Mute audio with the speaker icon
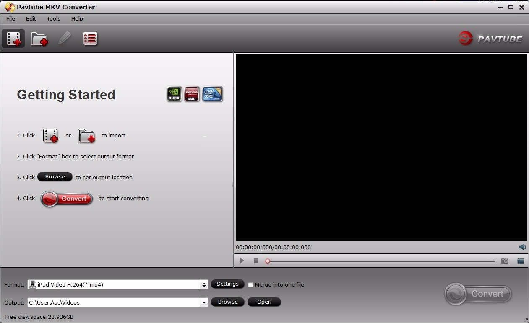The height and width of the screenshot is (323, 529). click(x=522, y=247)
